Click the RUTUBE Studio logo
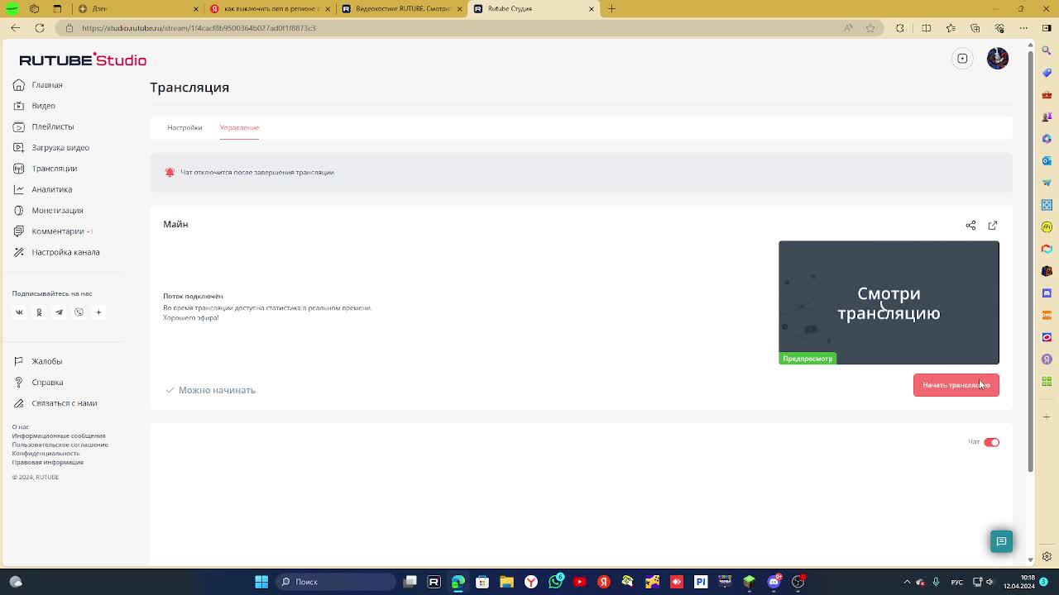1059x595 pixels. coord(83,59)
